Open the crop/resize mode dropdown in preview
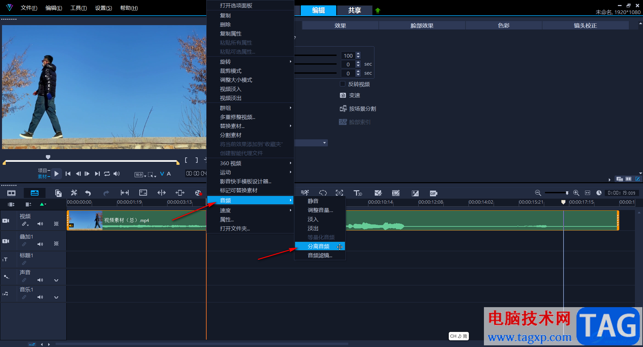The image size is (643, 347). coord(152,175)
